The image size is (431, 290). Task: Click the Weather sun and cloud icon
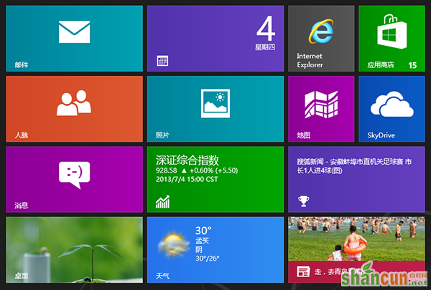pyautogui.click(x=174, y=244)
